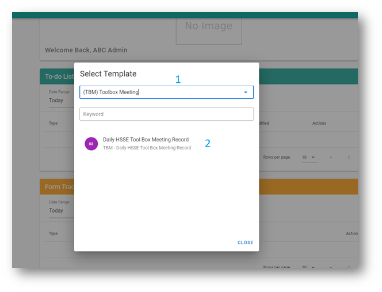Click Actions column header in To-do List
Viewport: 382px width, 292px height.
tap(319, 124)
